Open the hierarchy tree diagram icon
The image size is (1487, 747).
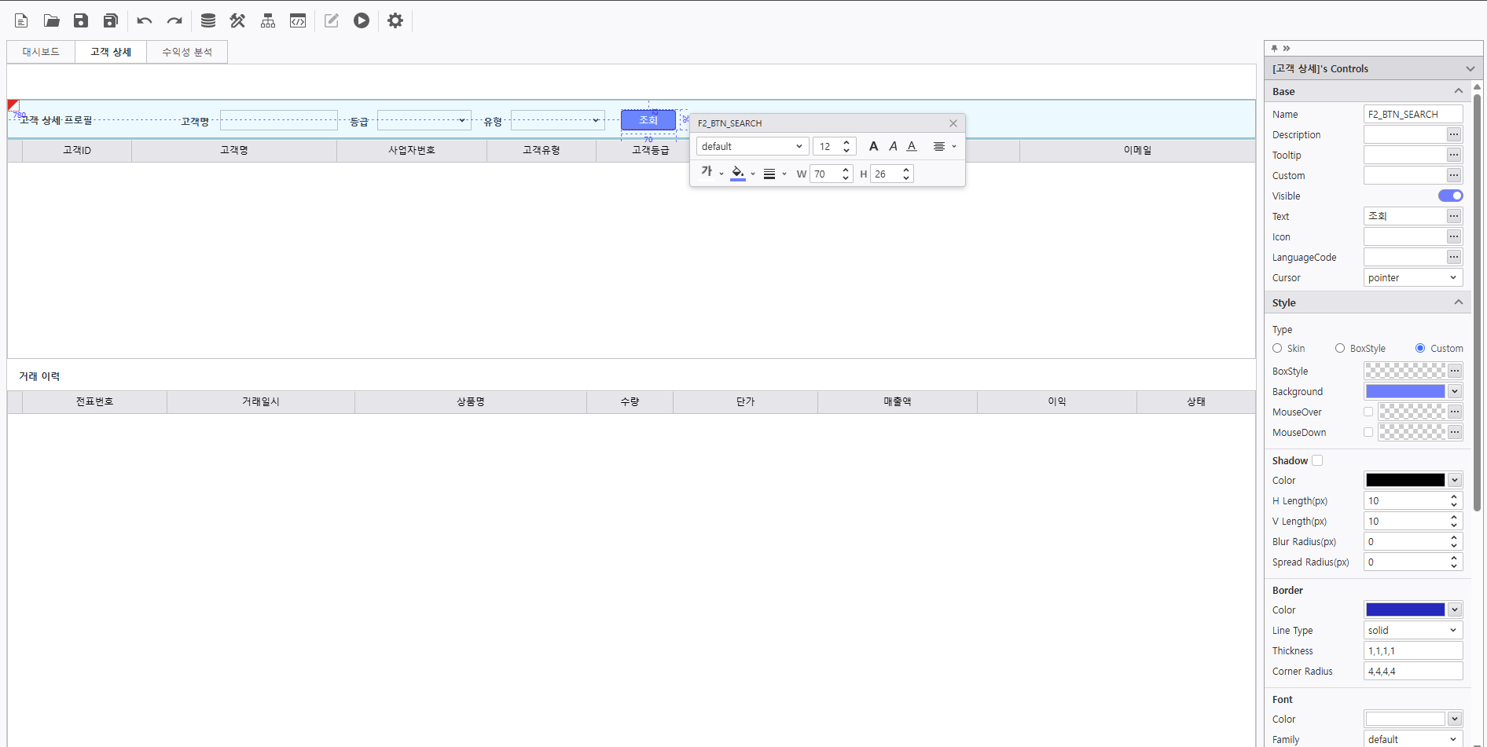(x=268, y=20)
